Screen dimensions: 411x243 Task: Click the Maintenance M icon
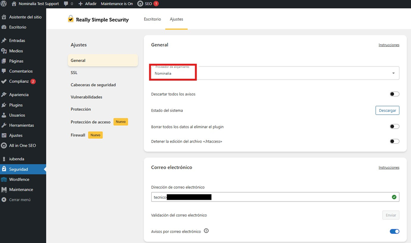pos(4,189)
